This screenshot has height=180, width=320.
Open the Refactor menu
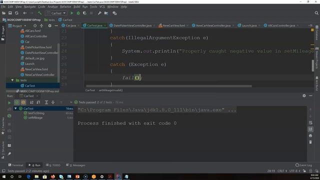65,6
